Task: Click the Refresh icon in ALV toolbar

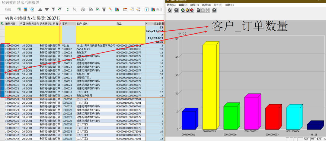Action: (32, 9)
